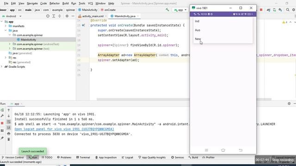Expand com.example.spinner (androidTest) package
The image size is (296, 166).
pyautogui.click(x=10, y=44)
